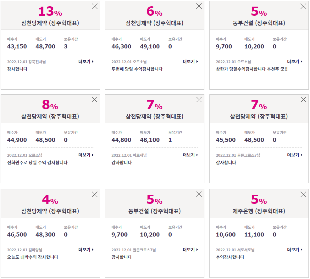Click 더보기 on bottom 골든크로스7님 동부건설 review
This screenshot has height=279, width=310.
pyautogui.click(x=191, y=249)
